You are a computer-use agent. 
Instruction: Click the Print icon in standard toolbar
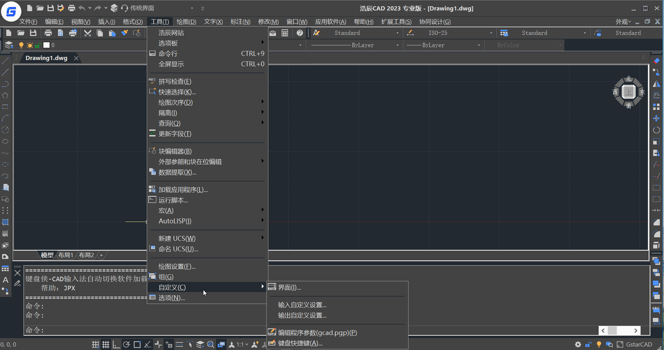point(48,33)
